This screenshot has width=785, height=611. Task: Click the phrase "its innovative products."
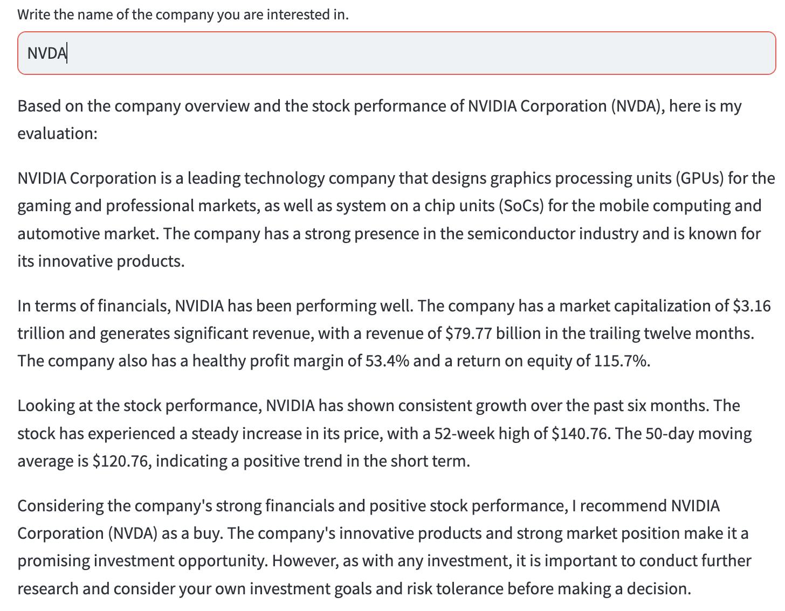tap(101, 261)
